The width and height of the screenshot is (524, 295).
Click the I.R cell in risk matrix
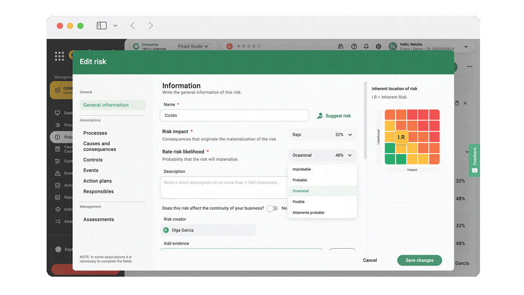click(401, 137)
